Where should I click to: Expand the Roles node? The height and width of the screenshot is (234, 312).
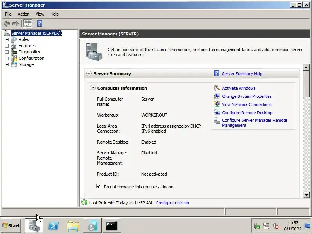pyautogui.click(x=7, y=40)
